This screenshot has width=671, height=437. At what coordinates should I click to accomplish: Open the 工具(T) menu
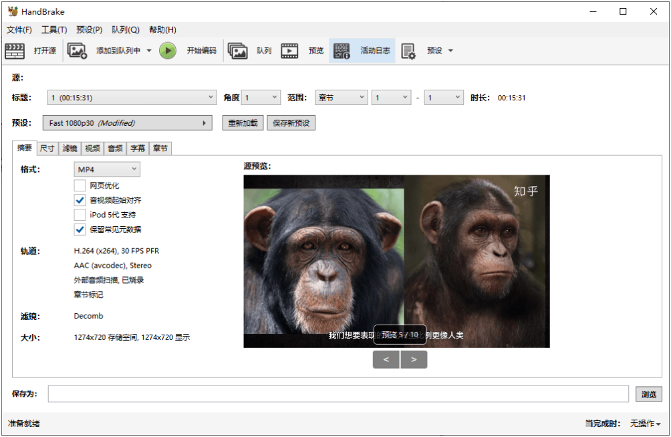point(54,29)
